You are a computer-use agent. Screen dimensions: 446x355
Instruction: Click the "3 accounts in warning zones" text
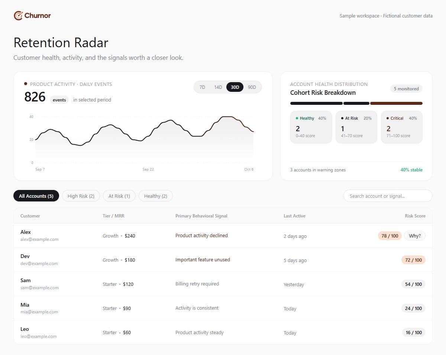coord(318,170)
